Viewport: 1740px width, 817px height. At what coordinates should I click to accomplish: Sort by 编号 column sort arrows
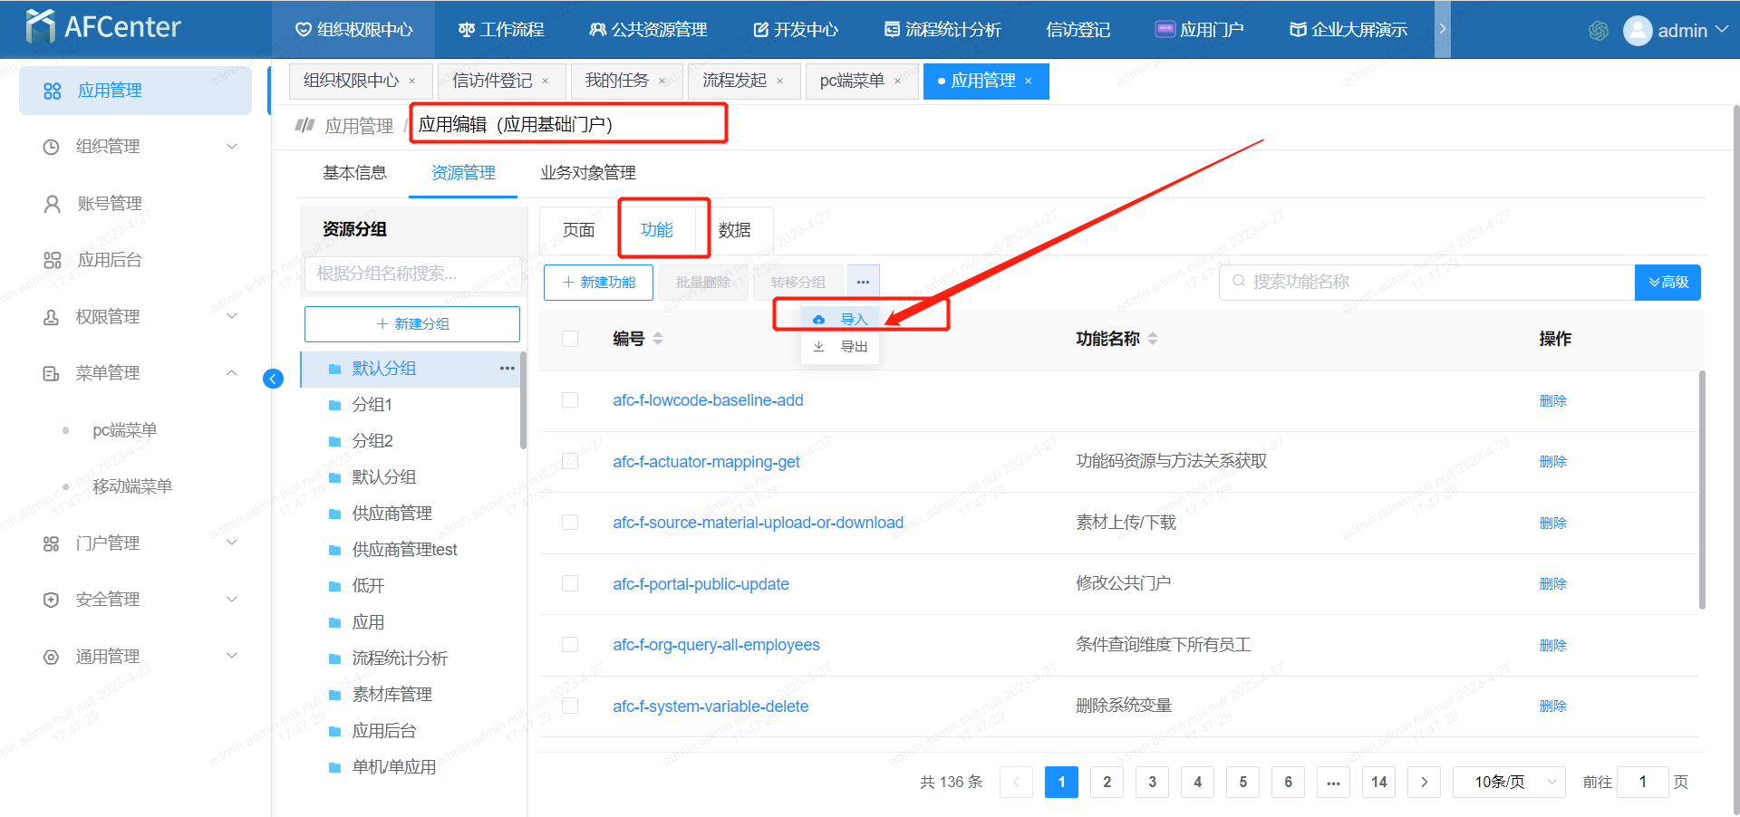(658, 339)
